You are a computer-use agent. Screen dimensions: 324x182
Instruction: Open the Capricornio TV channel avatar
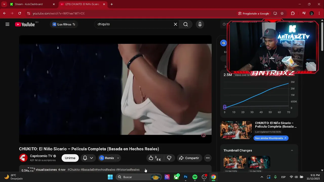click(x=23, y=158)
